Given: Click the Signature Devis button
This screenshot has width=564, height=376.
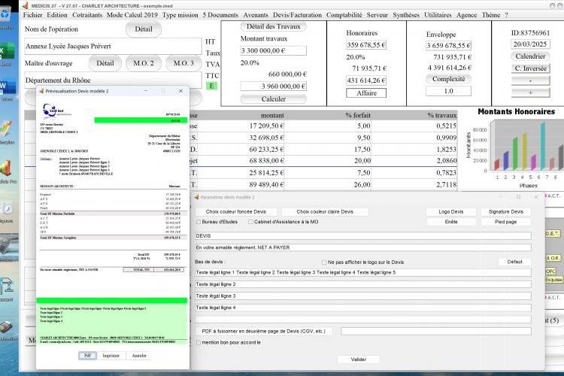Looking at the screenshot, I should click(x=506, y=211).
